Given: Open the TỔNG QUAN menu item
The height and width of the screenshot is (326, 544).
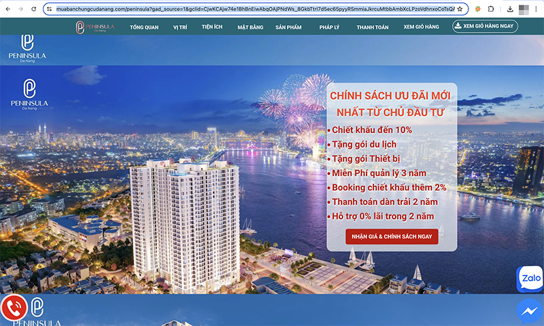Looking at the screenshot, I should [x=144, y=27].
